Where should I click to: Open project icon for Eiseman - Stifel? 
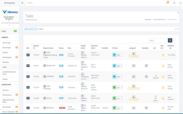point(82,53)
